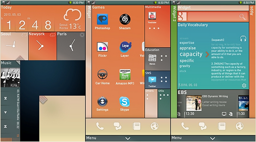Open the Seoul clock tile
256x142 pixels.
click(14, 46)
